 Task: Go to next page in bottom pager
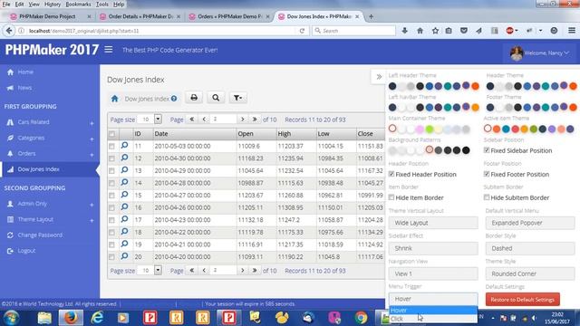click(243, 271)
